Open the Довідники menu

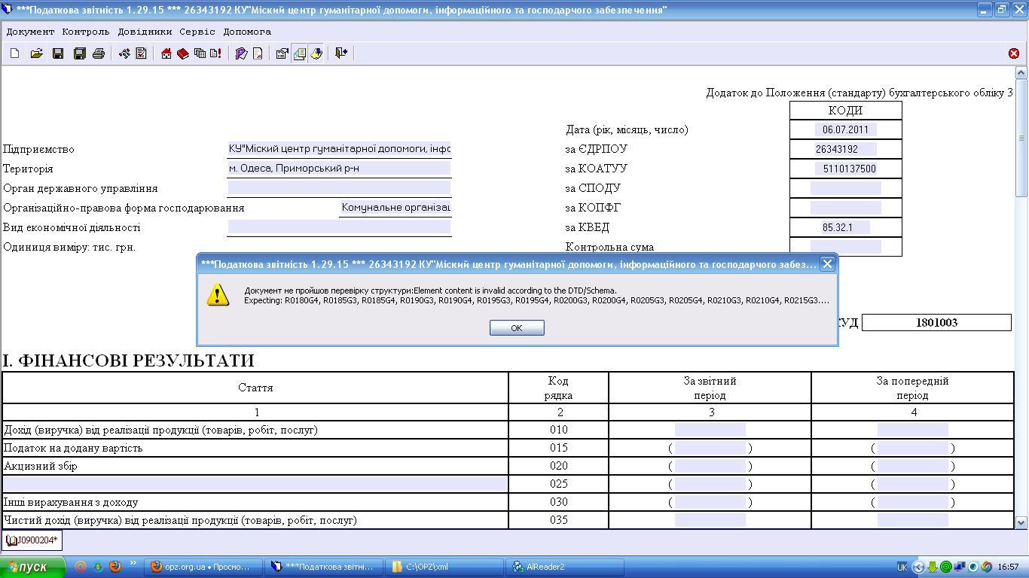145,32
